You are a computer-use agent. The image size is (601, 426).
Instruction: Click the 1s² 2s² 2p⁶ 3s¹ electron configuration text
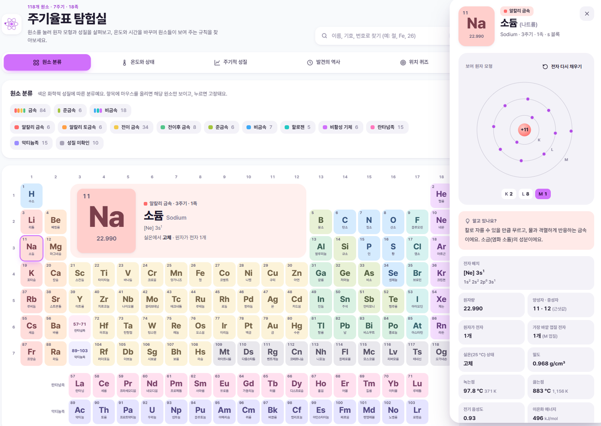pos(479,281)
